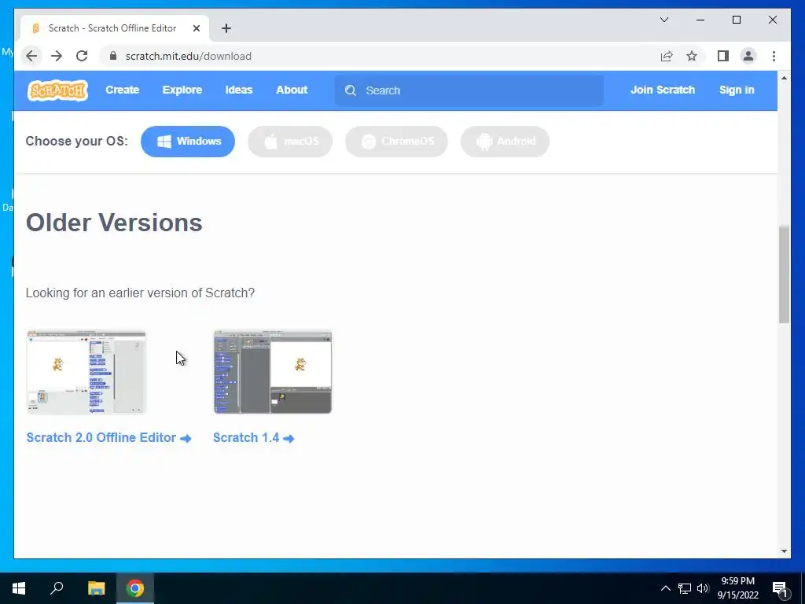Click the volume tray icon

tap(703, 588)
